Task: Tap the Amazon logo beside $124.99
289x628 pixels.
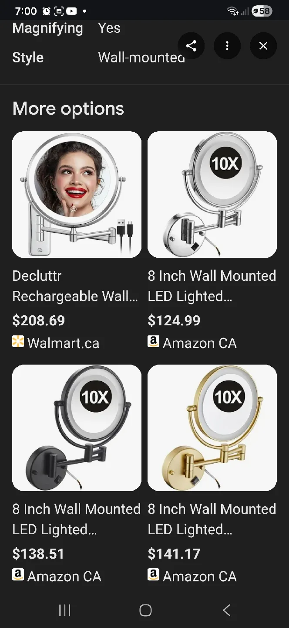Action: (x=153, y=342)
